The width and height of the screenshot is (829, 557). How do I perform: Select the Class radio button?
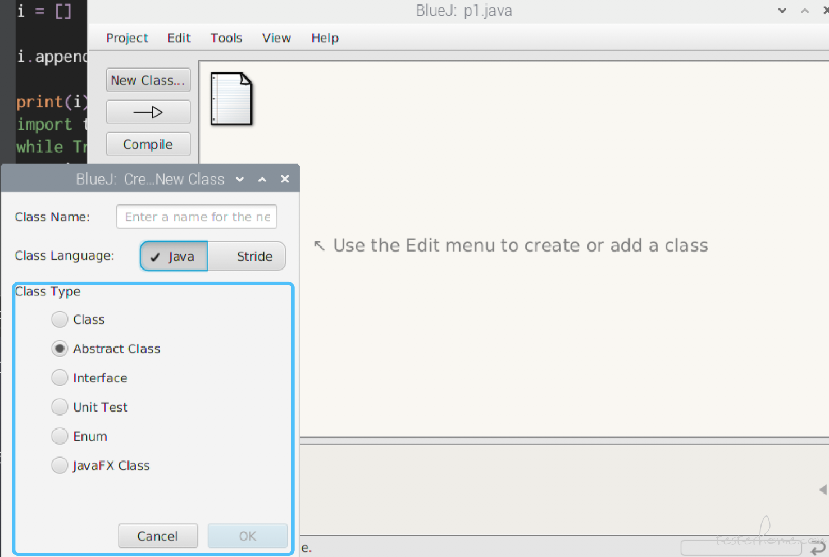(60, 319)
